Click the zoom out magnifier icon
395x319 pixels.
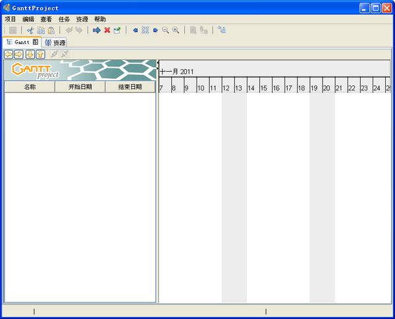pos(166,30)
